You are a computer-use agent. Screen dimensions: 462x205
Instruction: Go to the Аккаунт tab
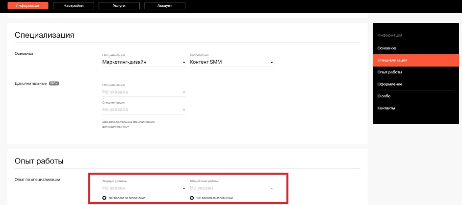(165, 5)
